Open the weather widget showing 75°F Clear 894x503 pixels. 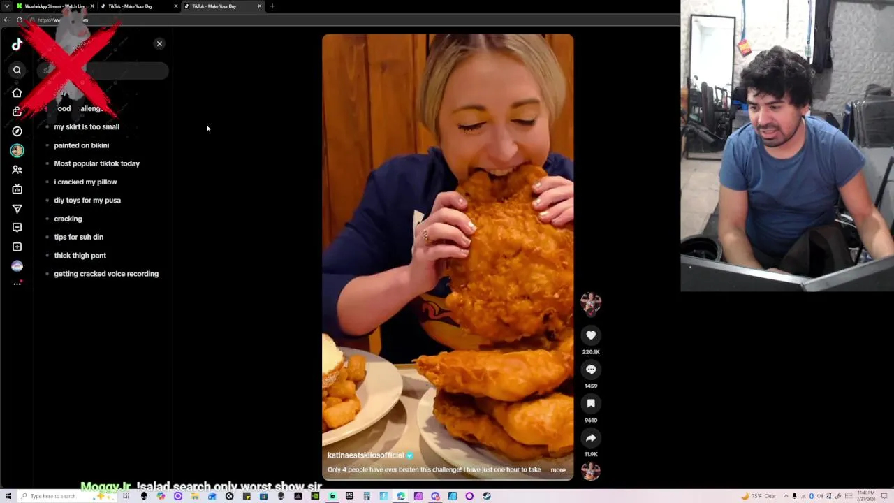point(759,496)
